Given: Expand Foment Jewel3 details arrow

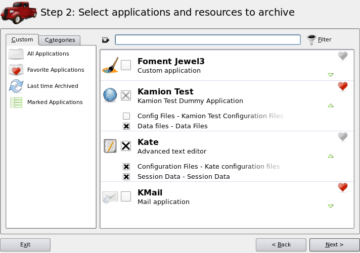Looking at the screenshot, I should 331,75.
